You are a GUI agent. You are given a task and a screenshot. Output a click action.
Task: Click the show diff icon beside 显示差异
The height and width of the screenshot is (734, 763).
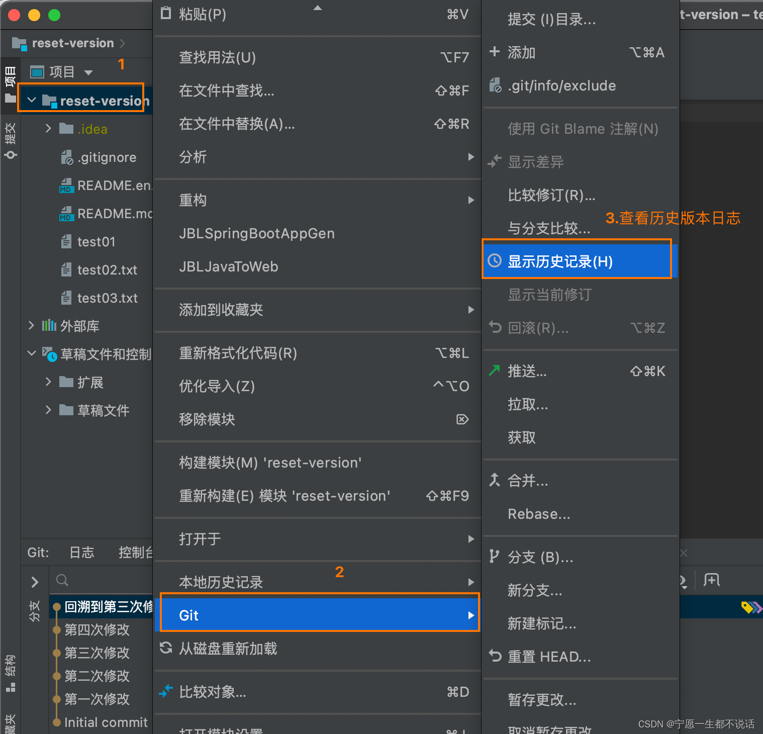[x=495, y=161]
